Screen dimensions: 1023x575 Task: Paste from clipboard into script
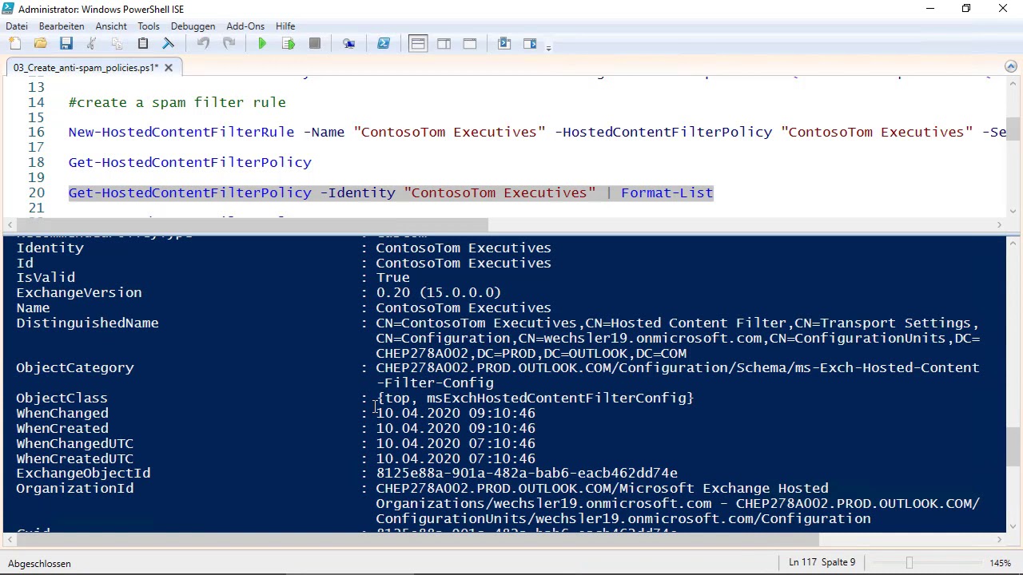click(143, 44)
